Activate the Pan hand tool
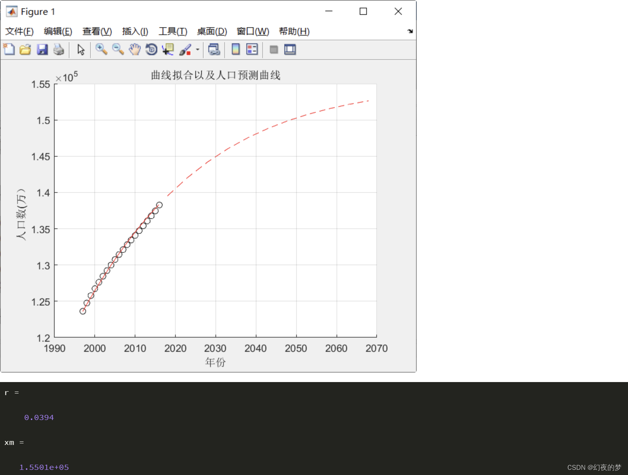628x475 pixels. [x=135, y=49]
